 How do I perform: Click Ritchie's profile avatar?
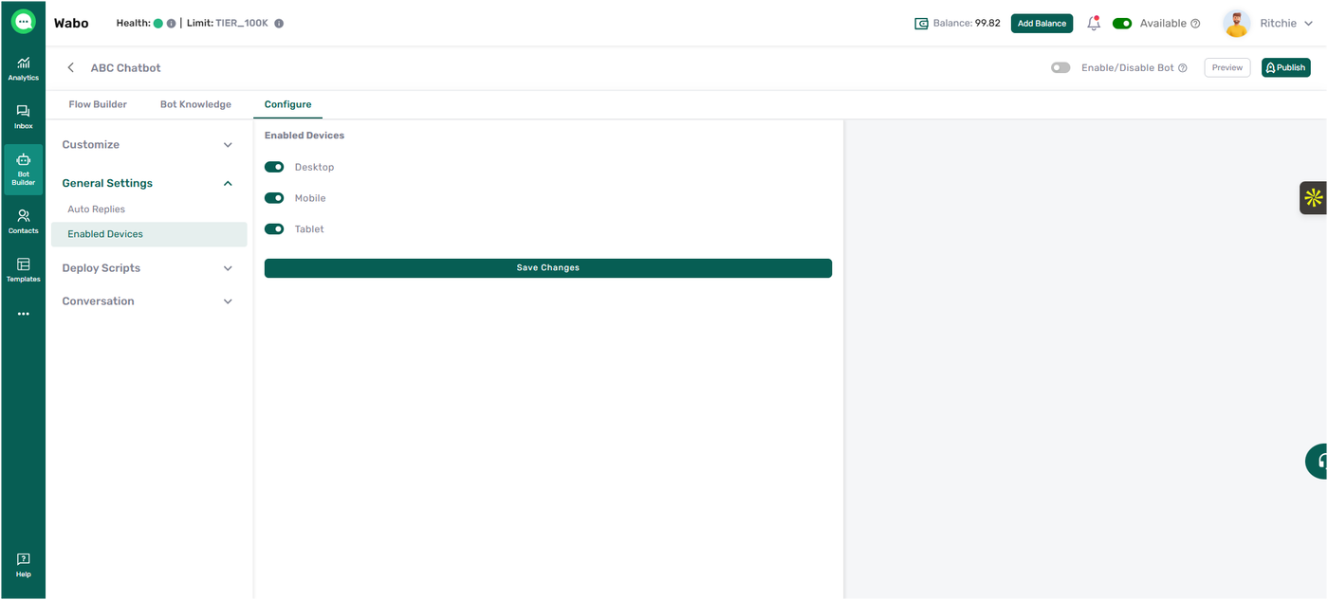(x=1236, y=24)
